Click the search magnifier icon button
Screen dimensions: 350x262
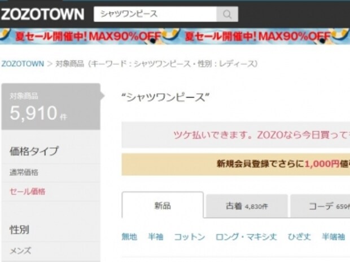tap(228, 14)
